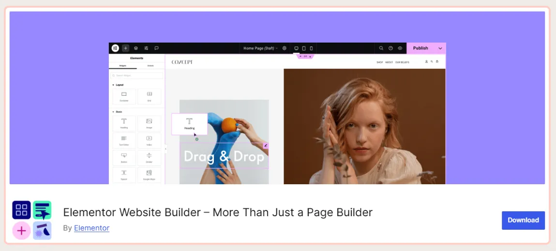Screen dimensions: 556x251
Task: Select the Google Maps widget
Action: point(150,175)
